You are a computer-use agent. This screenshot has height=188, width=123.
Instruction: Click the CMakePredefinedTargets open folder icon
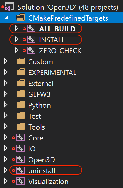pos(20,18)
